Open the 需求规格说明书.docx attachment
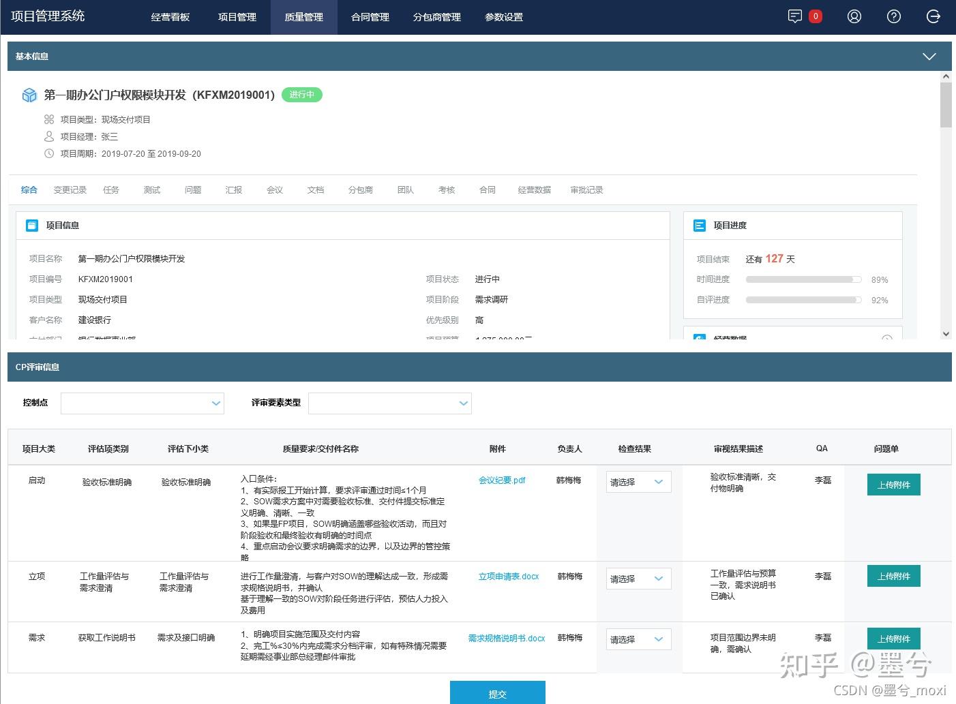956x704 pixels. pos(507,639)
